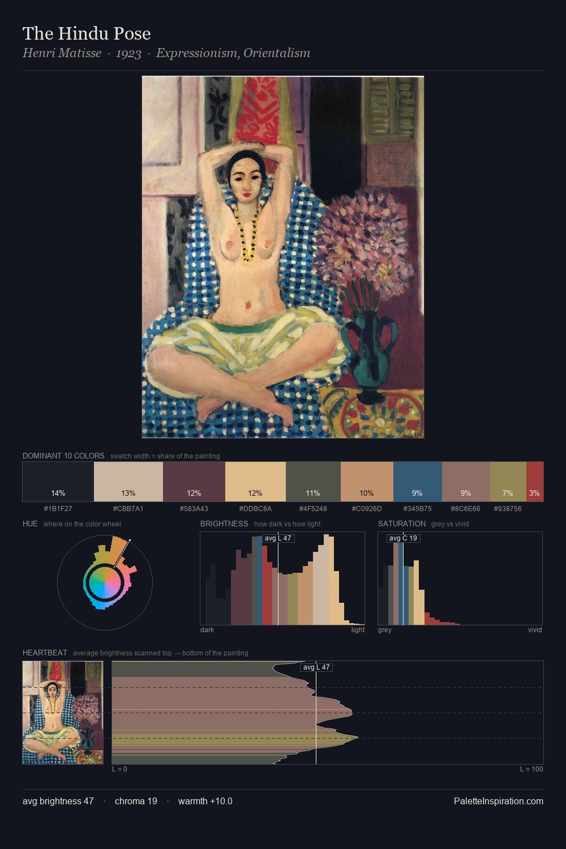Click the year 1923 in the subtitle
566x849 pixels.
coord(128,54)
